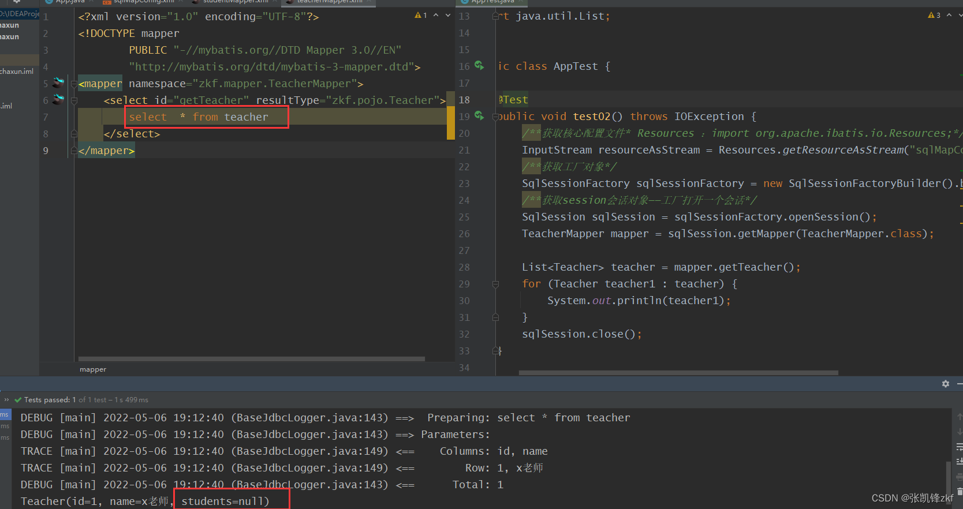963x509 pixels.
Task: Click run gutter icon at test02 line 19
Action: (479, 116)
